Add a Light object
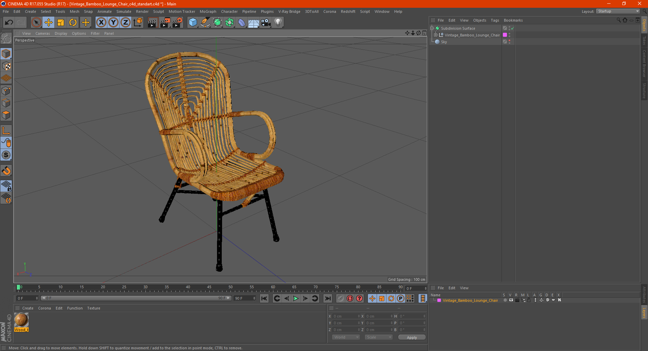The height and width of the screenshot is (351, 648). pos(278,23)
